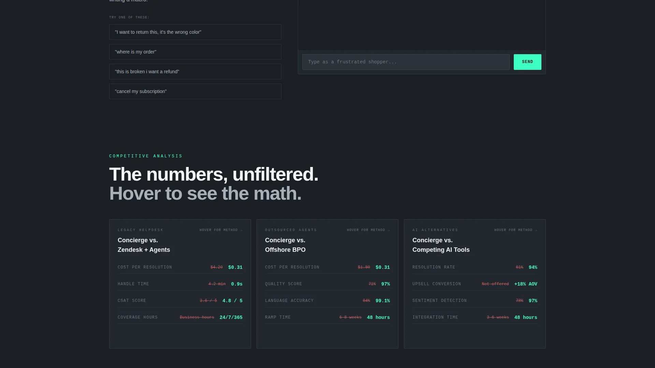Click the $0.31 value in Zendesk card

pos(235,267)
